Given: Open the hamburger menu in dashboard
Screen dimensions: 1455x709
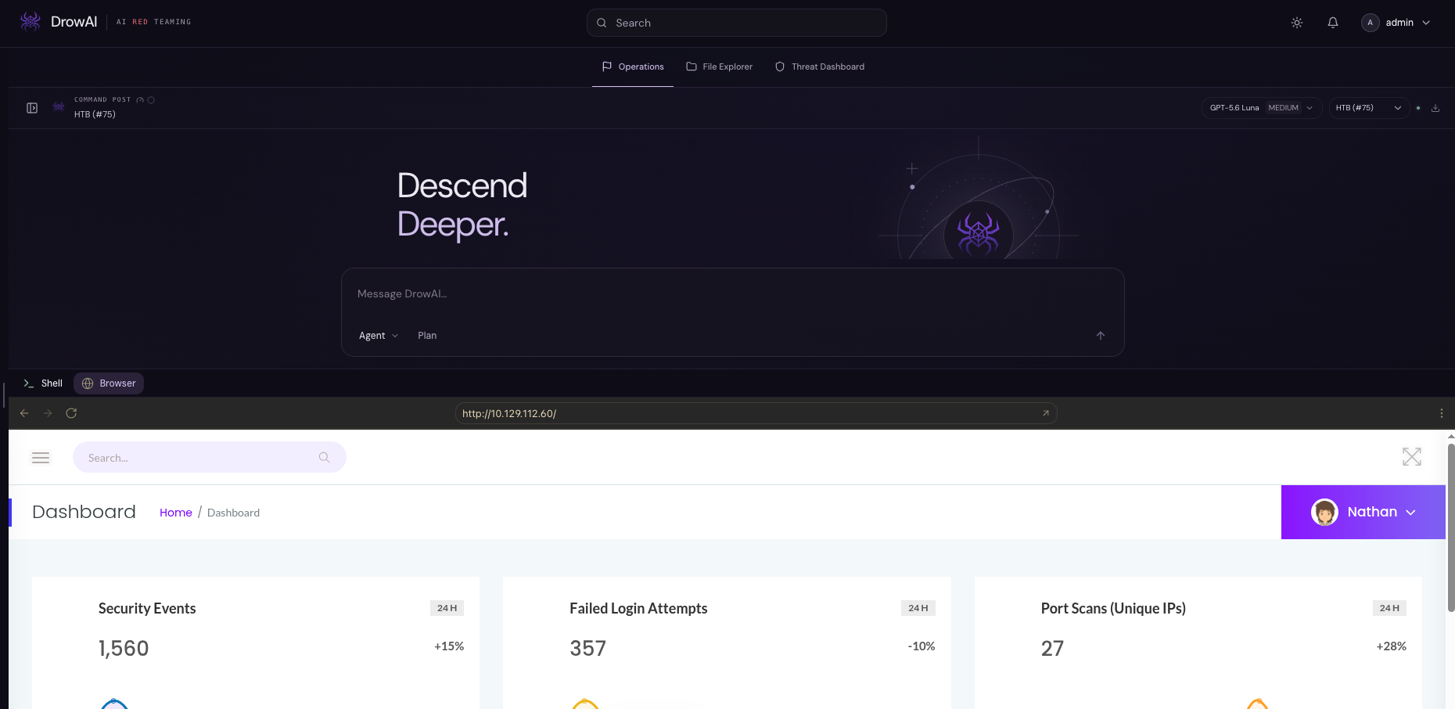Looking at the screenshot, I should click(x=41, y=458).
